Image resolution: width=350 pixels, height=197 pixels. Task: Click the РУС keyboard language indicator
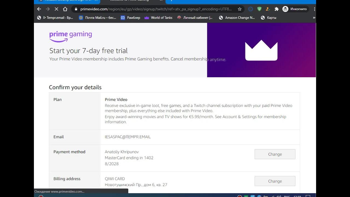pos(287,196)
